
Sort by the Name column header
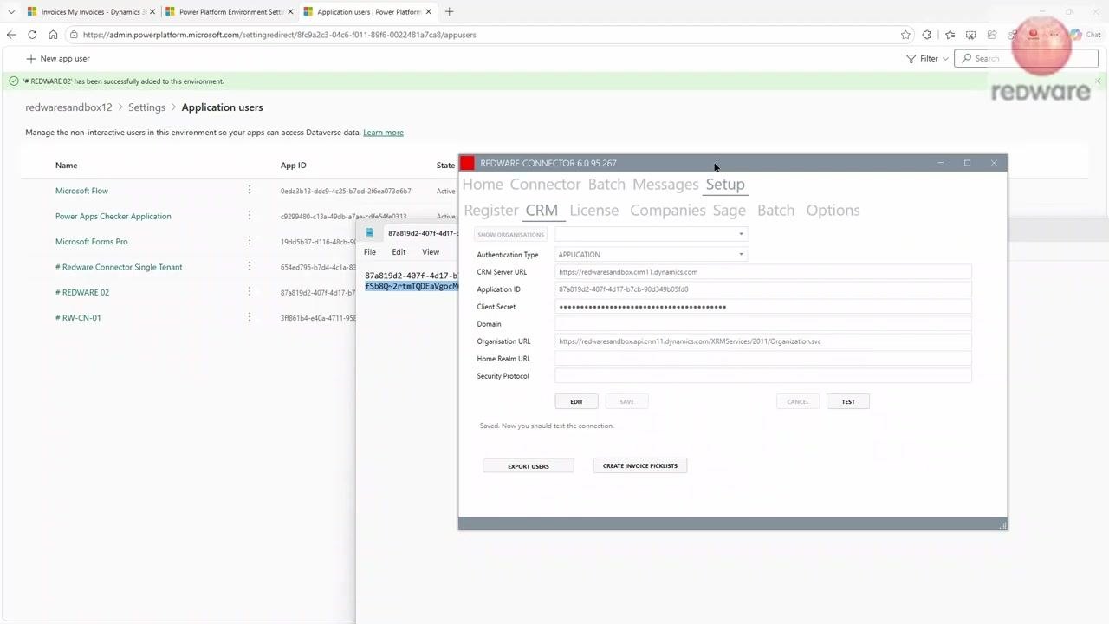coord(66,165)
